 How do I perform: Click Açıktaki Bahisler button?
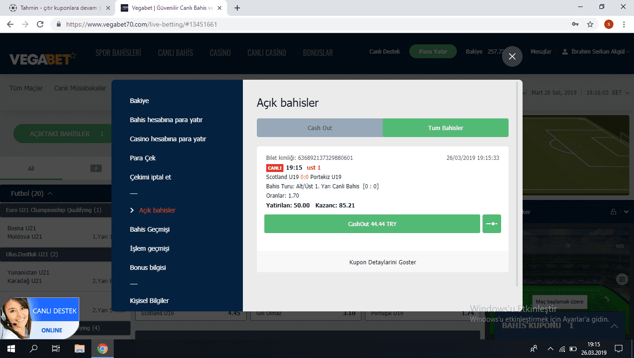pos(62,134)
